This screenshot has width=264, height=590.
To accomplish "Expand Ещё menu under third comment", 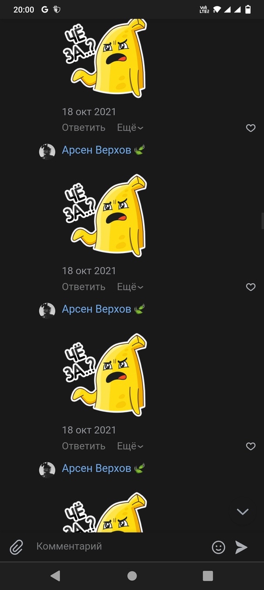I will [130, 446].
